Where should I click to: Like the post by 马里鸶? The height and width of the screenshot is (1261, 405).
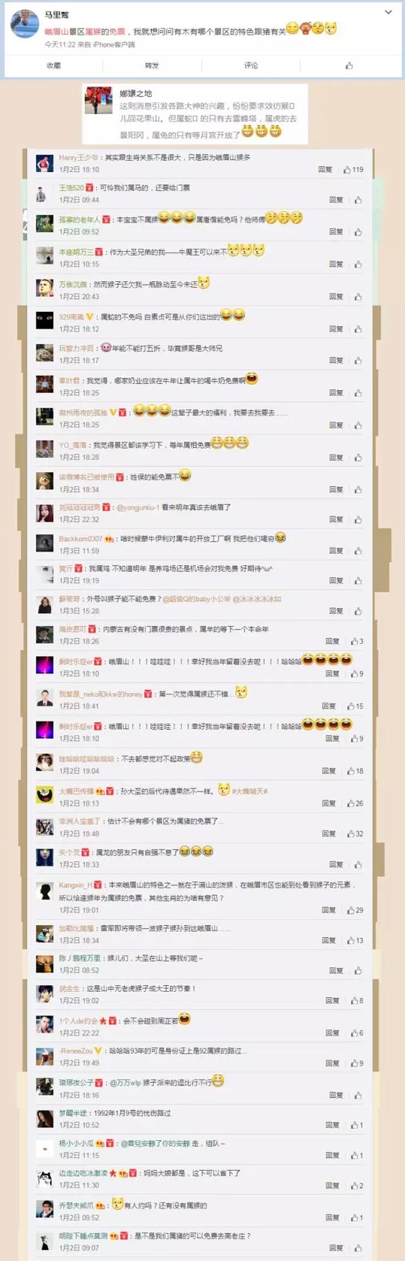349,65
